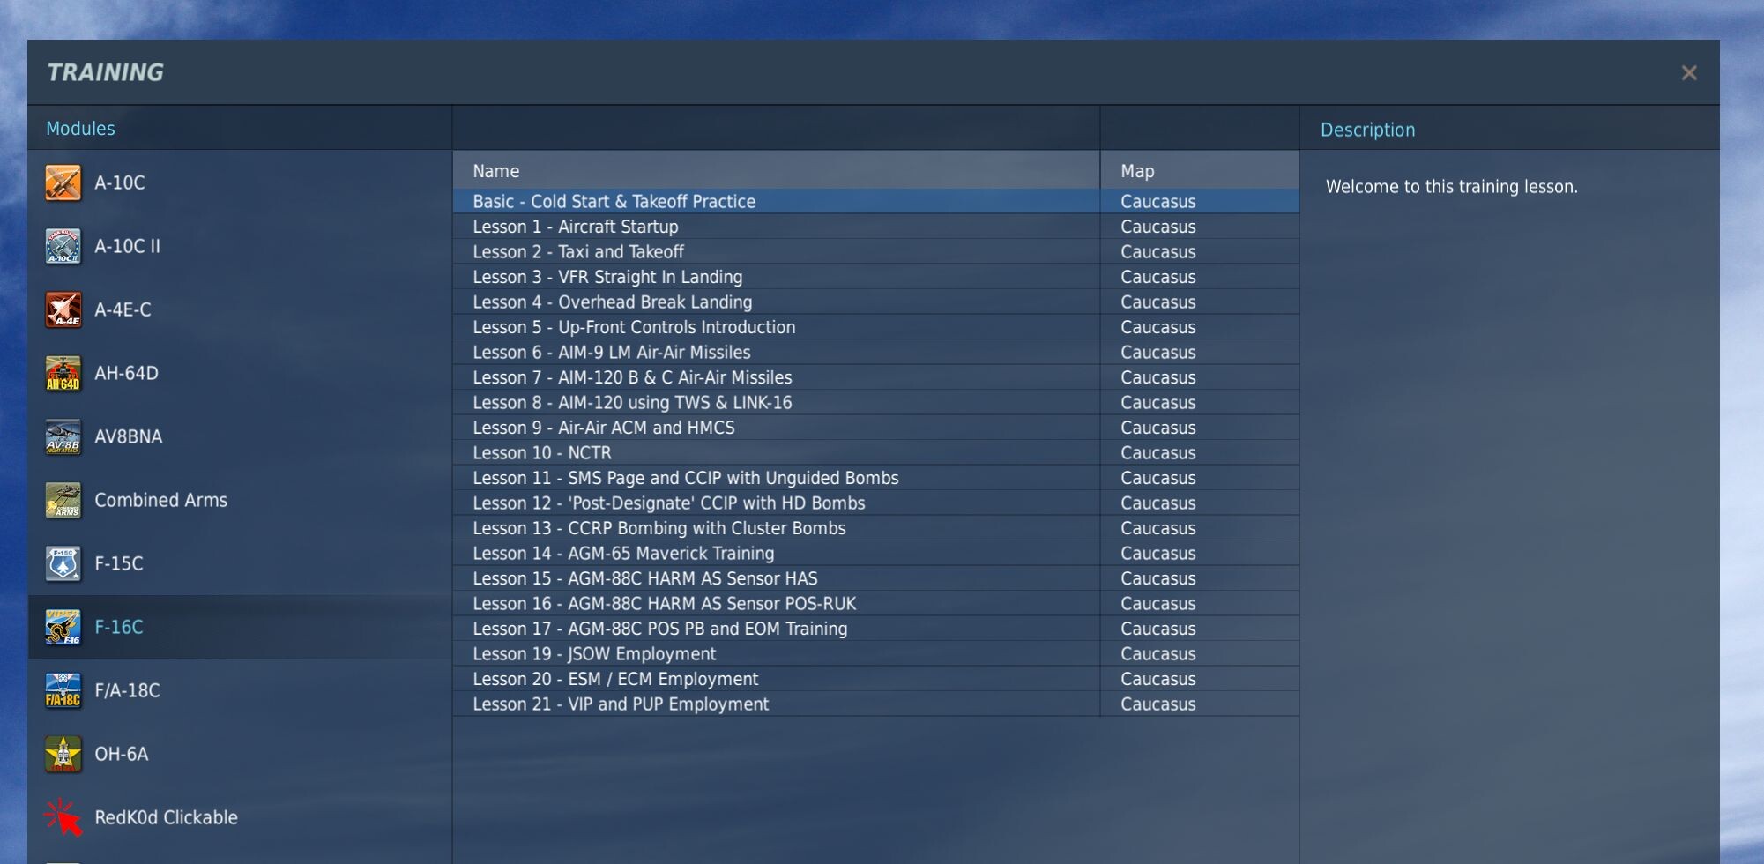Click the A-4E-C module icon

63,309
